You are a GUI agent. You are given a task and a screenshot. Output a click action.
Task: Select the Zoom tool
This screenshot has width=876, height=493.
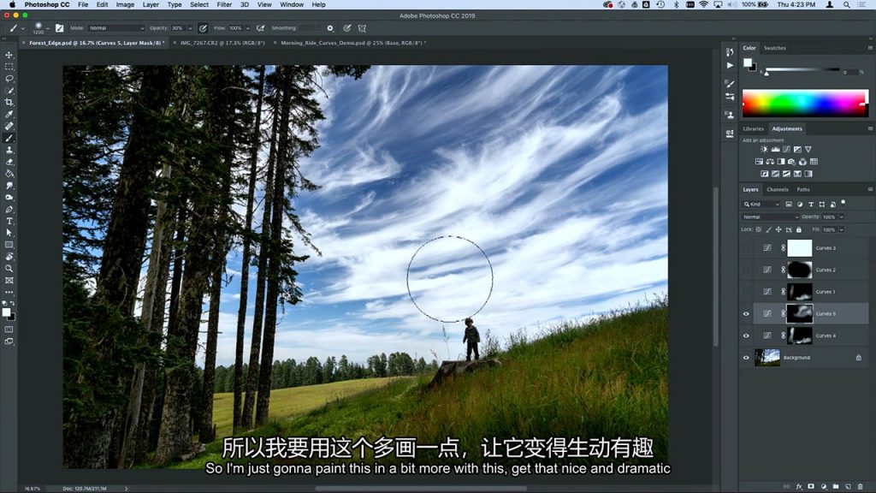pos(9,268)
